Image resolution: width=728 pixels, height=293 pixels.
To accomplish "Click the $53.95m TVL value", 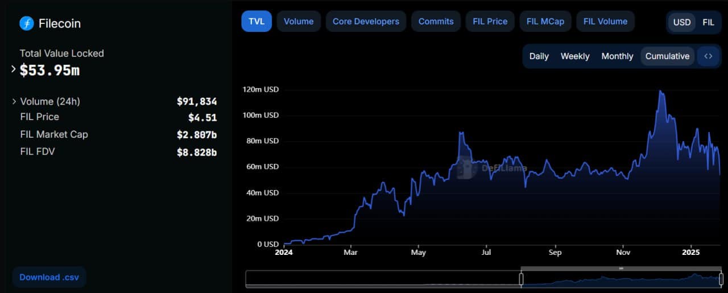I will (49, 71).
